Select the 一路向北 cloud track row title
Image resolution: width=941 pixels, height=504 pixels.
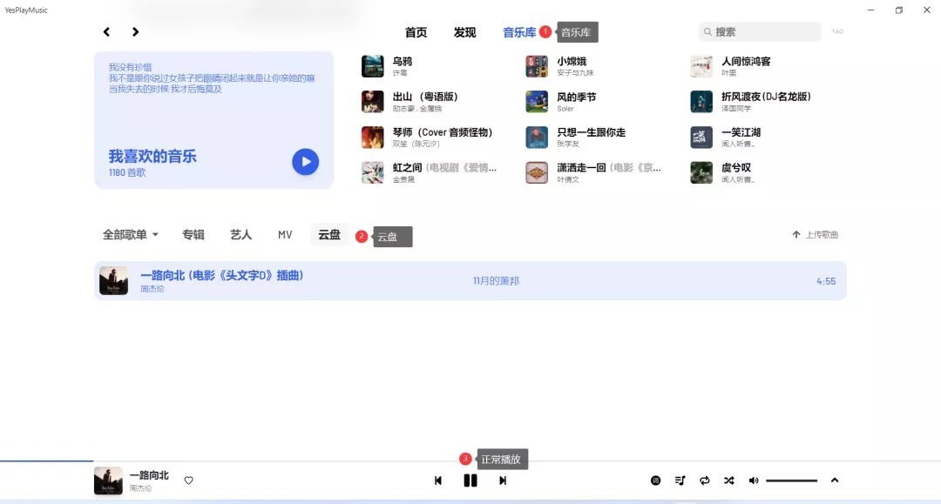pyautogui.click(x=222, y=276)
